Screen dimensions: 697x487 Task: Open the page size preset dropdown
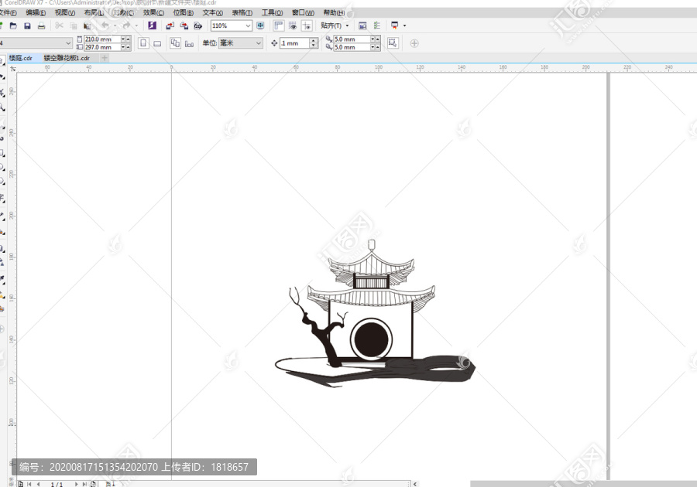(x=68, y=43)
